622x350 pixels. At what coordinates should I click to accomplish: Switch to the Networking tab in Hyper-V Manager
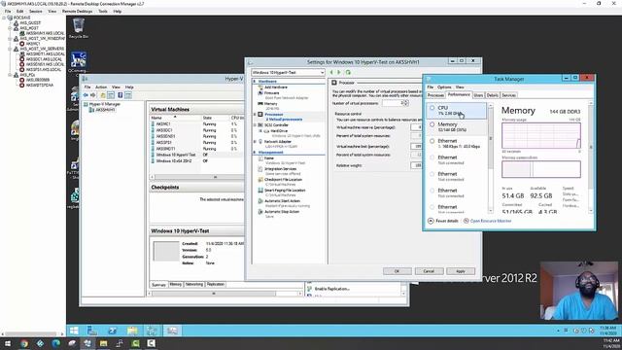pyautogui.click(x=194, y=284)
